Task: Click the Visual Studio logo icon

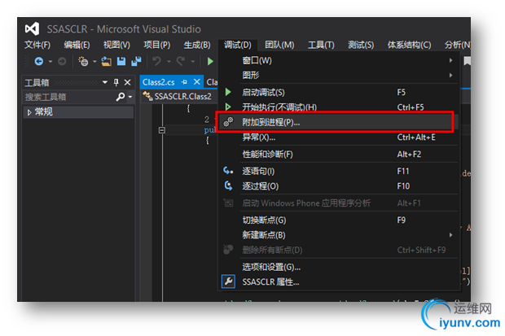Action: (33, 29)
